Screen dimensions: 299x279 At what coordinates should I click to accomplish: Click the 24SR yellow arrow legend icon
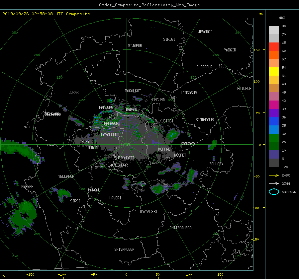274,175
